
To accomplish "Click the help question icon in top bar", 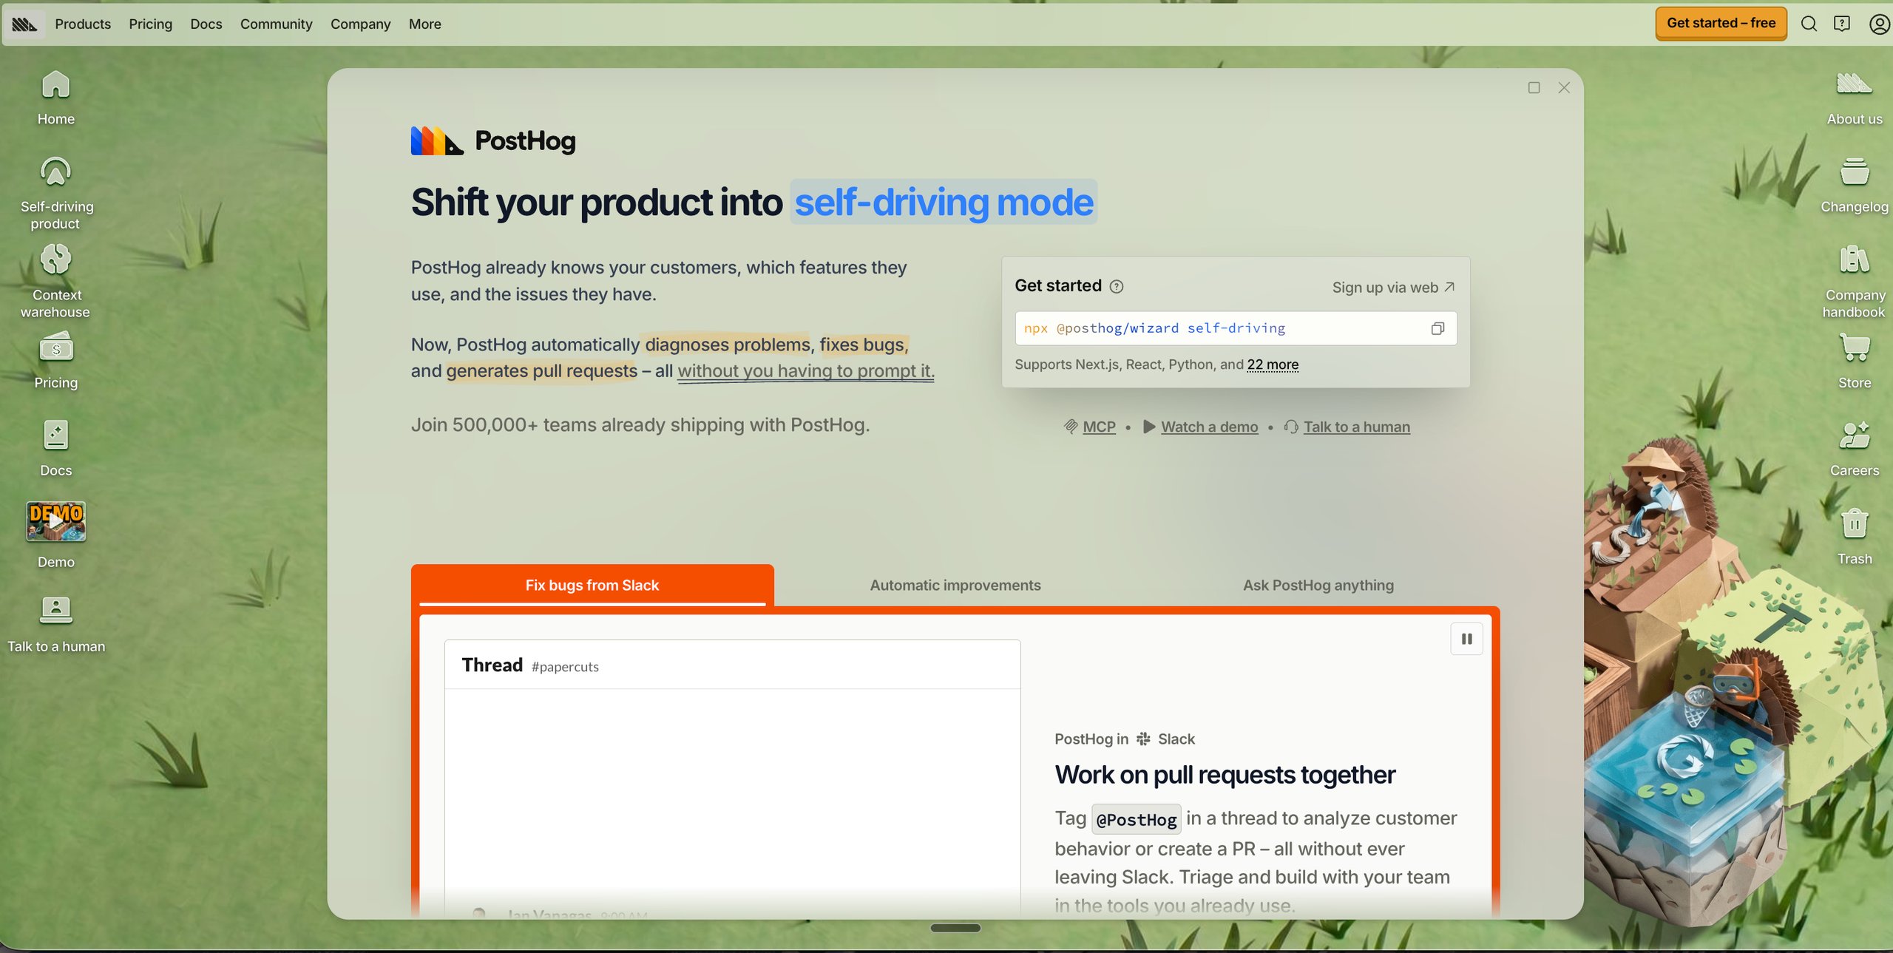I will tap(1841, 24).
